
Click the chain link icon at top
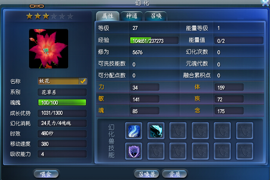tap(36, 6)
